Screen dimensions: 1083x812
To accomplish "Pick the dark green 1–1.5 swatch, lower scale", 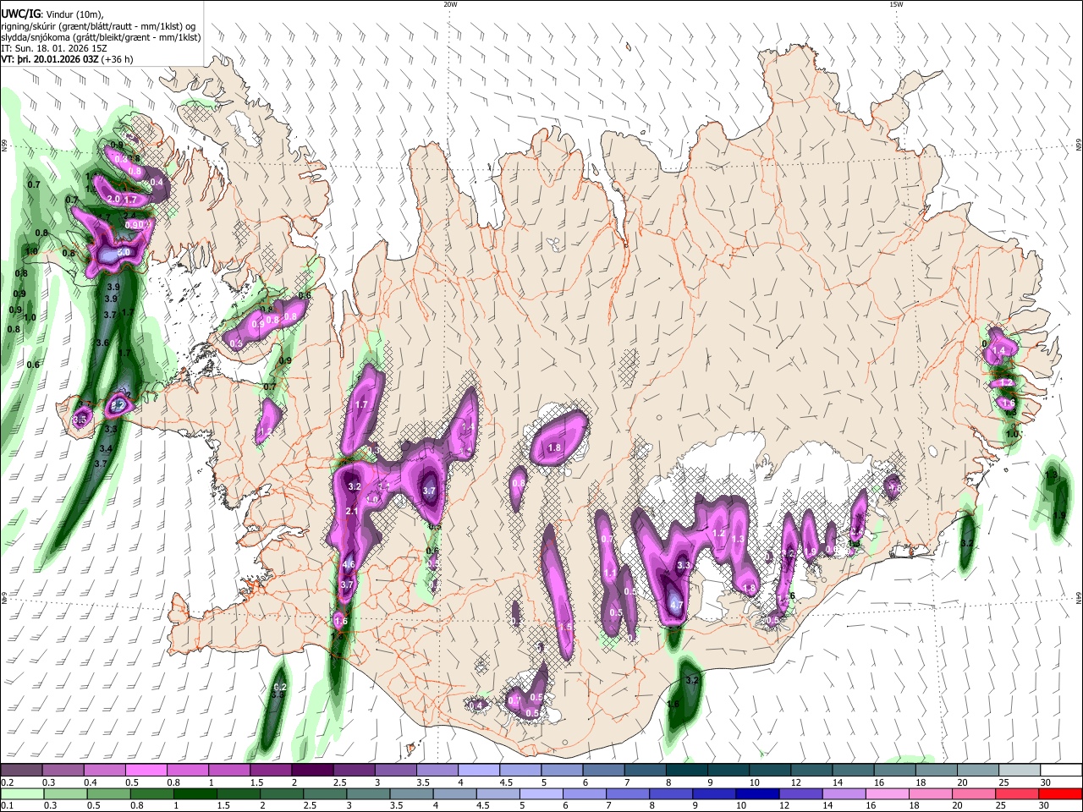I will coord(195,793).
